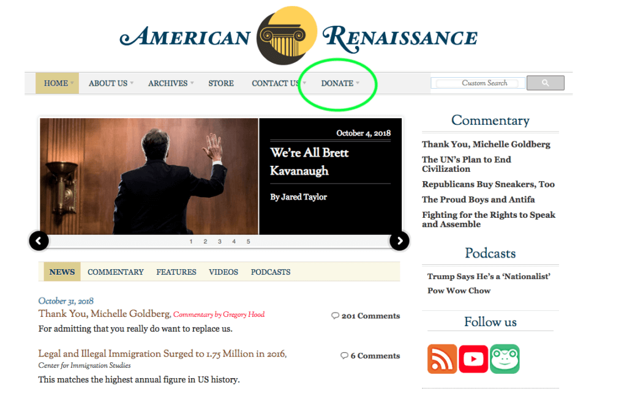The image size is (627, 394).
Task: Switch to the Podcasts tab
Action: [x=271, y=272]
